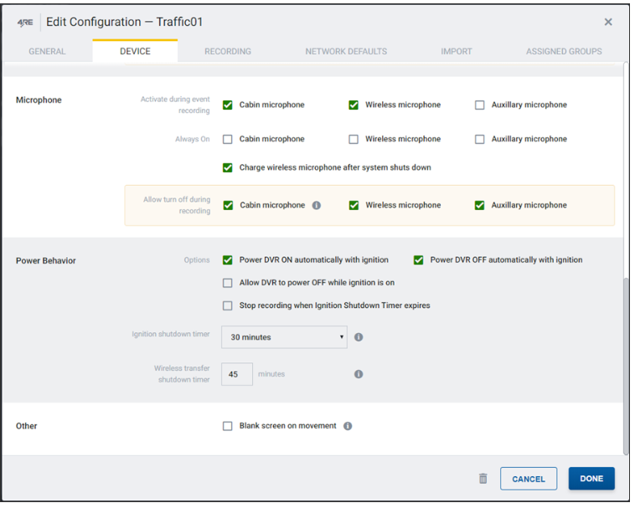This screenshot has width=635, height=508.
Task: Click info icon for Blank screen on movement
Action: [348, 426]
